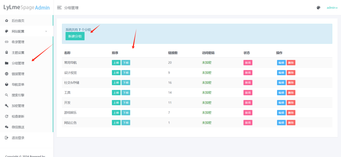Click the WeChat icon beside 微信推送
The image size is (341, 157).
[7, 127]
